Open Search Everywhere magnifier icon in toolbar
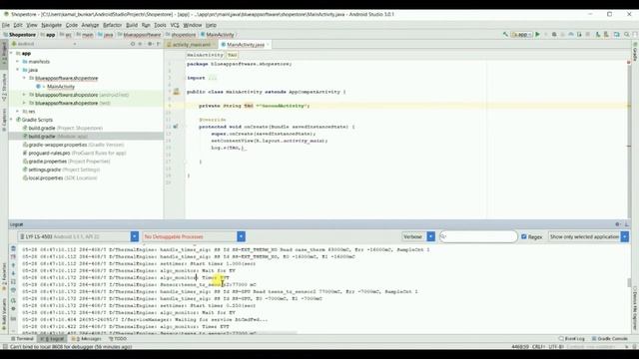This screenshot has height=359, width=639. [x=627, y=35]
